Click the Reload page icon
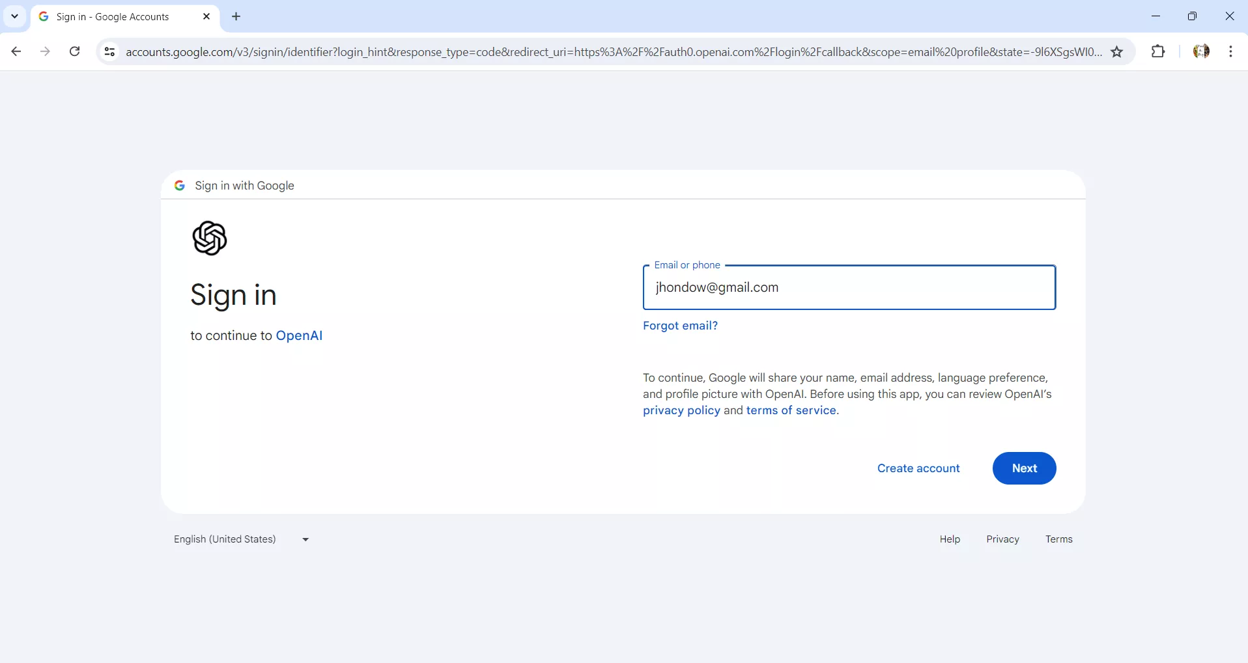1248x663 pixels. point(74,52)
